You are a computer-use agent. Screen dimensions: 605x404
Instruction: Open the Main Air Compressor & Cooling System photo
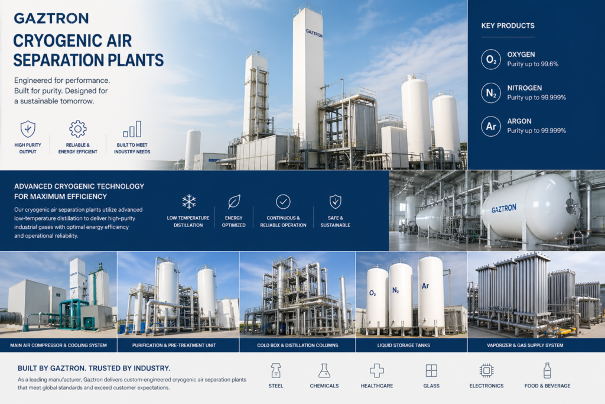(58, 295)
